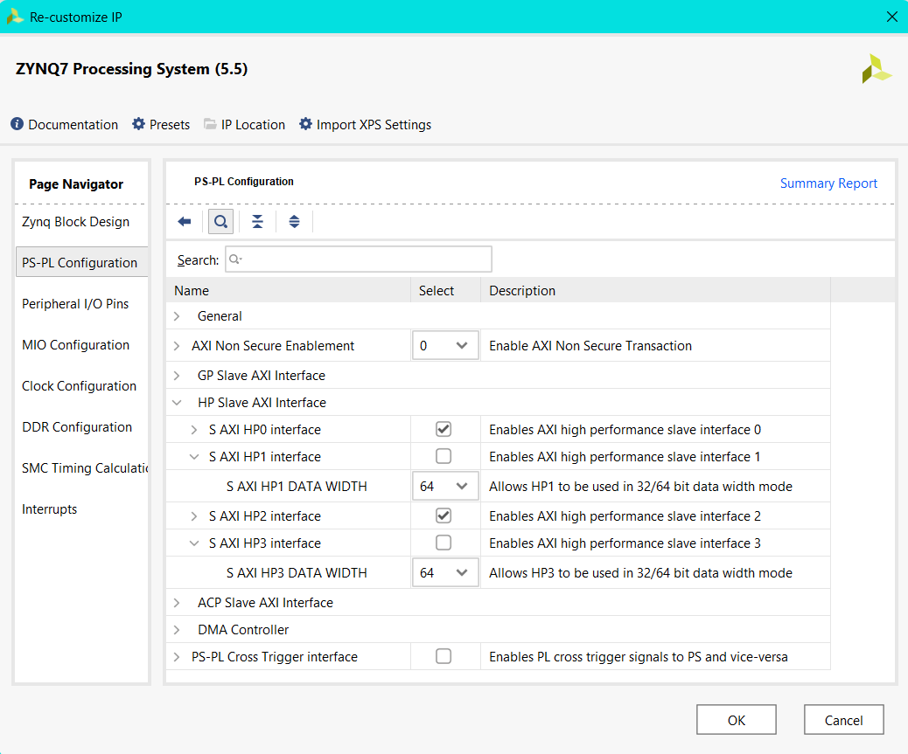The height and width of the screenshot is (754, 908).
Task: Go to the Interrupts page
Action: pyautogui.click(x=49, y=508)
